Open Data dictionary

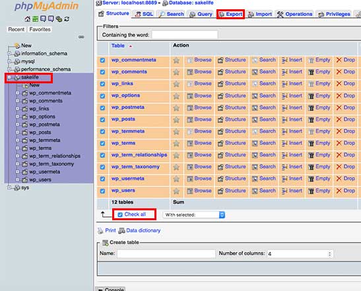[139, 231]
